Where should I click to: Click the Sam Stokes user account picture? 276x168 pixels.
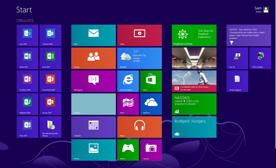(x=266, y=10)
